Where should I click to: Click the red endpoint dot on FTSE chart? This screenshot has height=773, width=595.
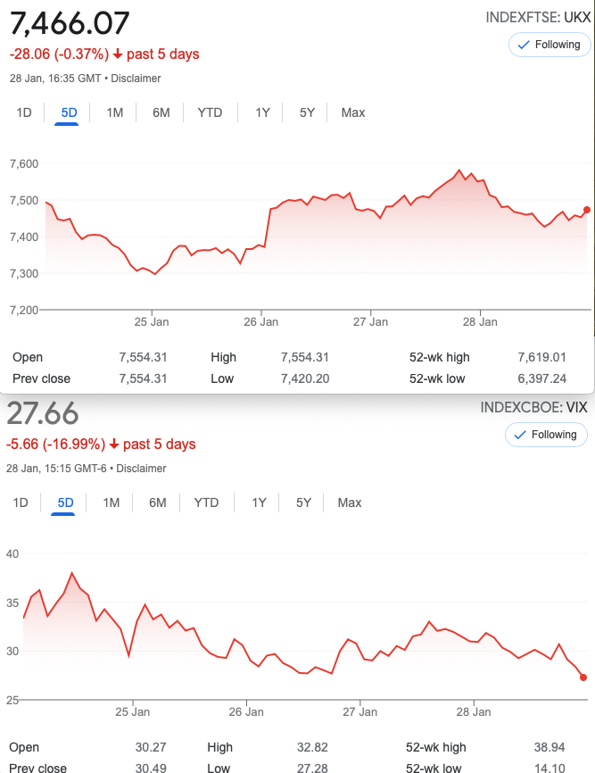coord(587,210)
